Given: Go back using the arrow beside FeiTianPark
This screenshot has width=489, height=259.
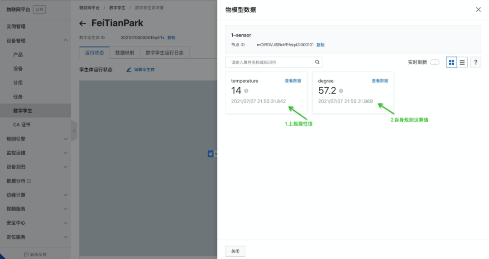Looking at the screenshot, I should [x=83, y=24].
